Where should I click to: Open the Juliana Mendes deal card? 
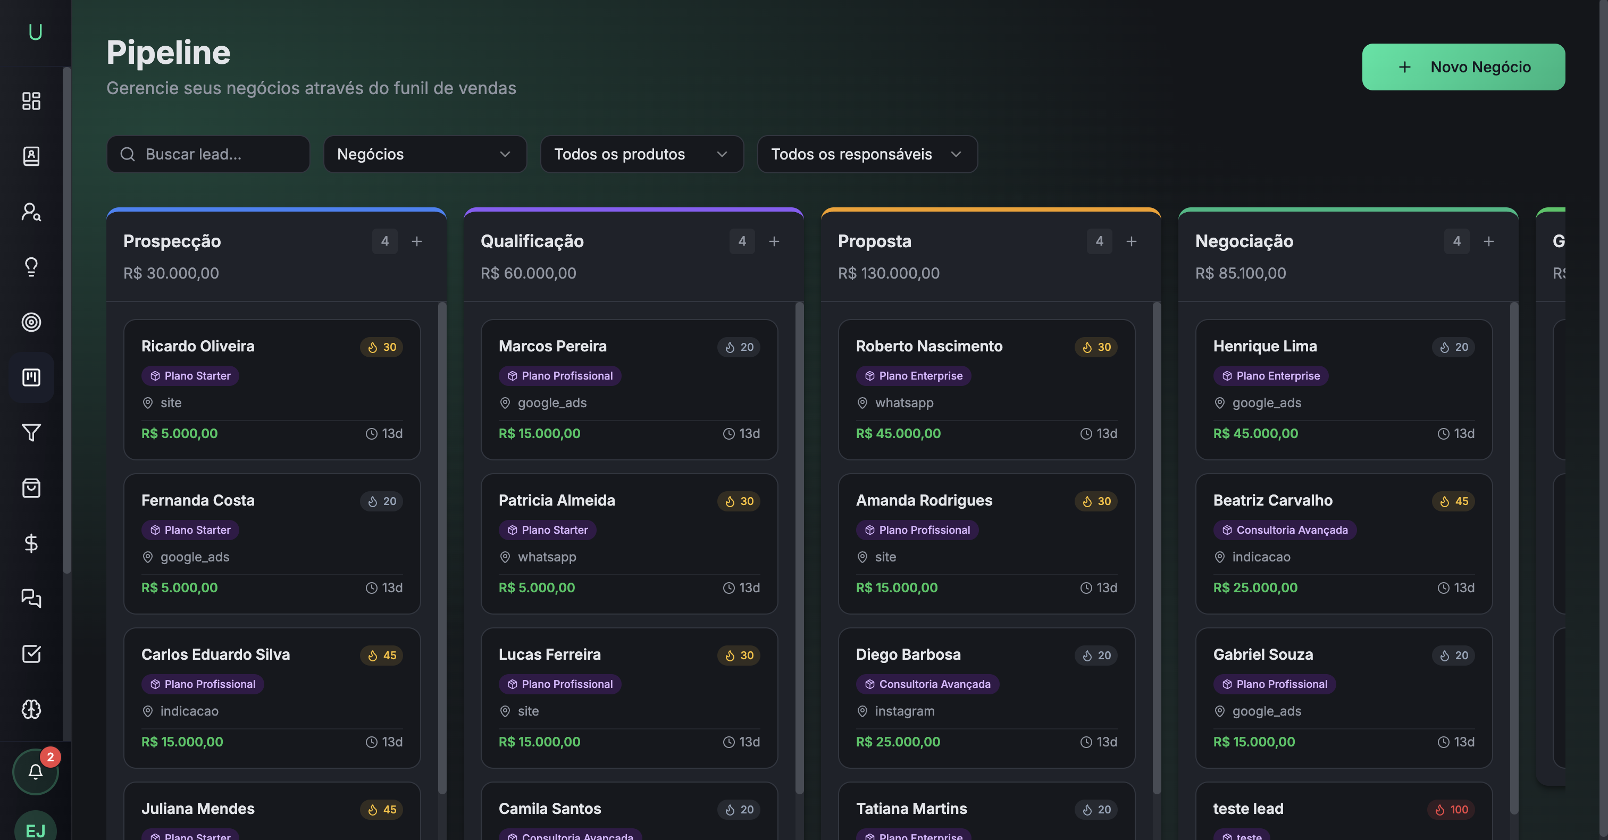point(272,811)
